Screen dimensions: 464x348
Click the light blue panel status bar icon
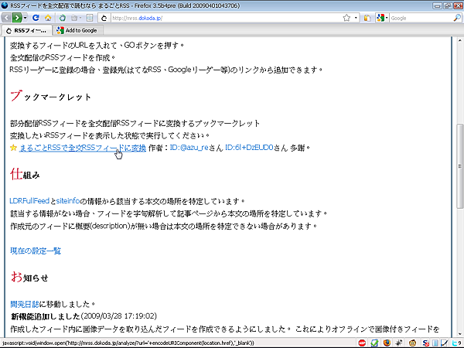coord(435,343)
